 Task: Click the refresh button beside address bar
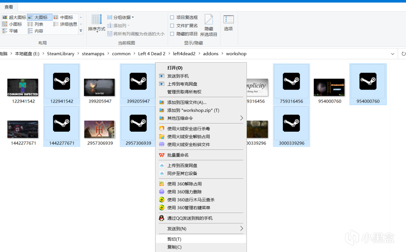[x=403, y=54]
